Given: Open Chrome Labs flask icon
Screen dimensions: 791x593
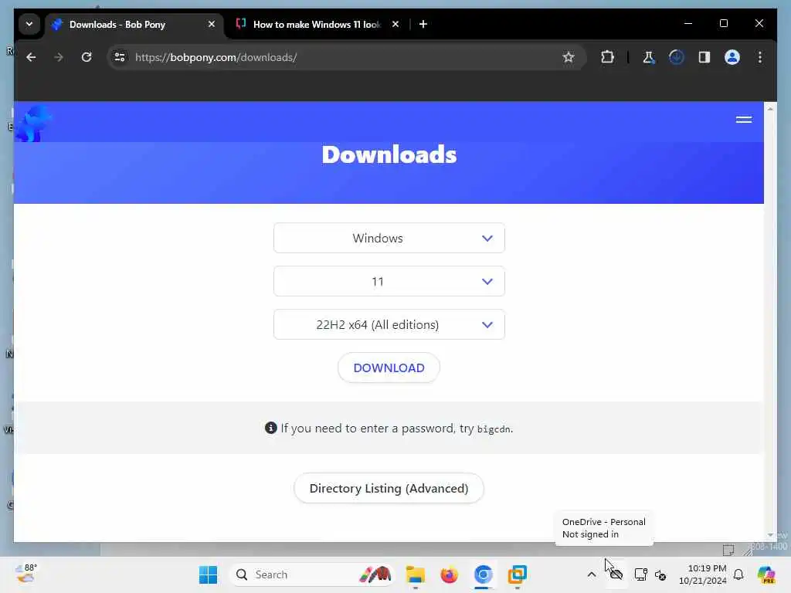Looking at the screenshot, I should click(x=649, y=57).
